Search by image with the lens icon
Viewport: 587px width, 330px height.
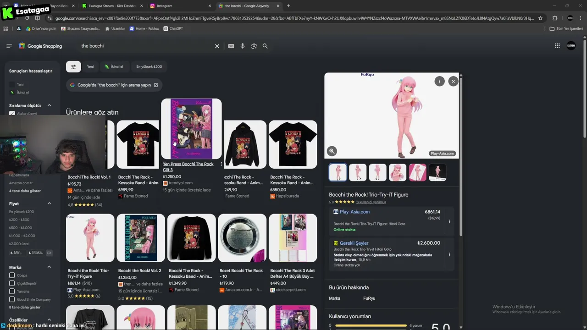point(254,46)
